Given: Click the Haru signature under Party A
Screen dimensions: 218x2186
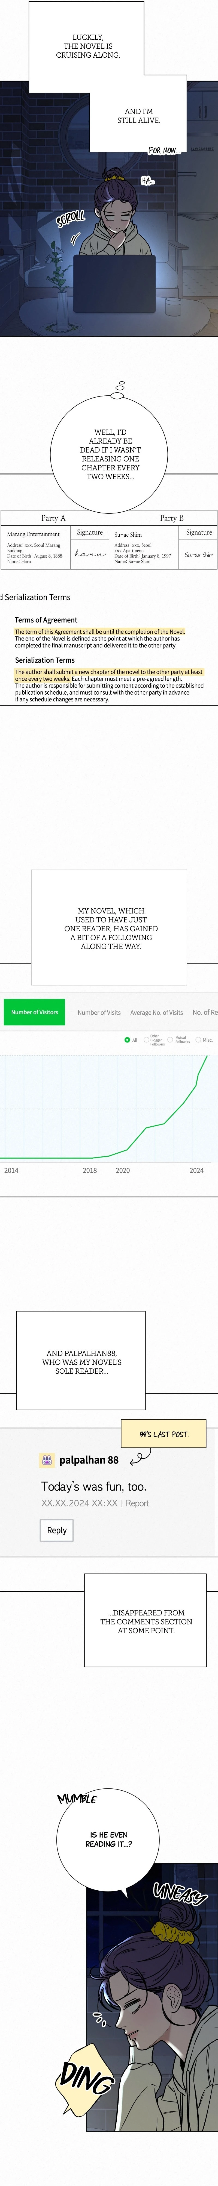Looking at the screenshot, I should coord(90,554).
